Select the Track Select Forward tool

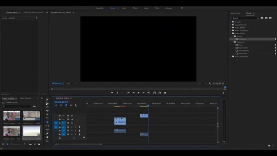47,104
